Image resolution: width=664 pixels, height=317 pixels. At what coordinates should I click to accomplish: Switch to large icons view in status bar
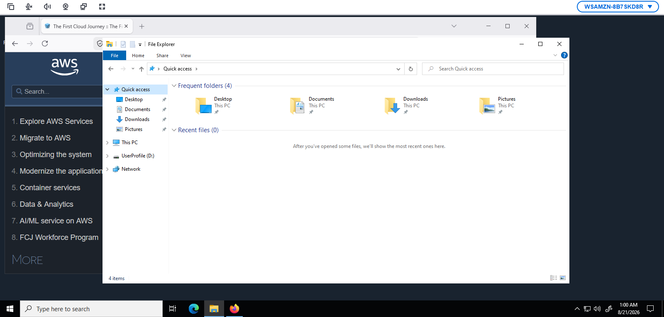point(563,278)
